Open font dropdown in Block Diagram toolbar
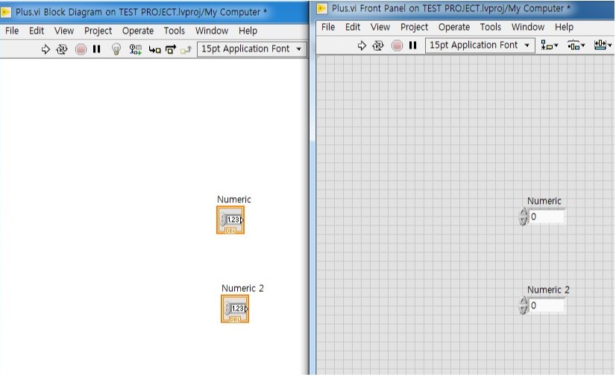The image size is (616, 377). [252, 49]
